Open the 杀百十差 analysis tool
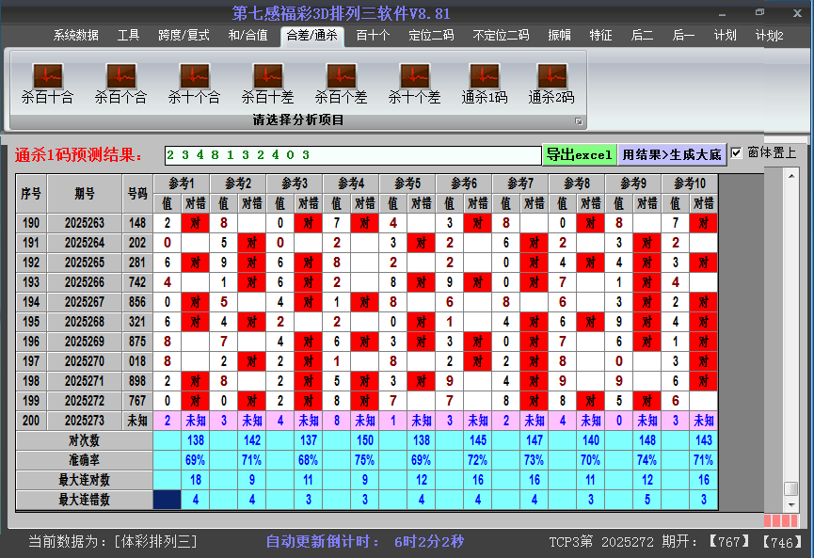Viewport: 814px width, 558px height. tap(267, 83)
